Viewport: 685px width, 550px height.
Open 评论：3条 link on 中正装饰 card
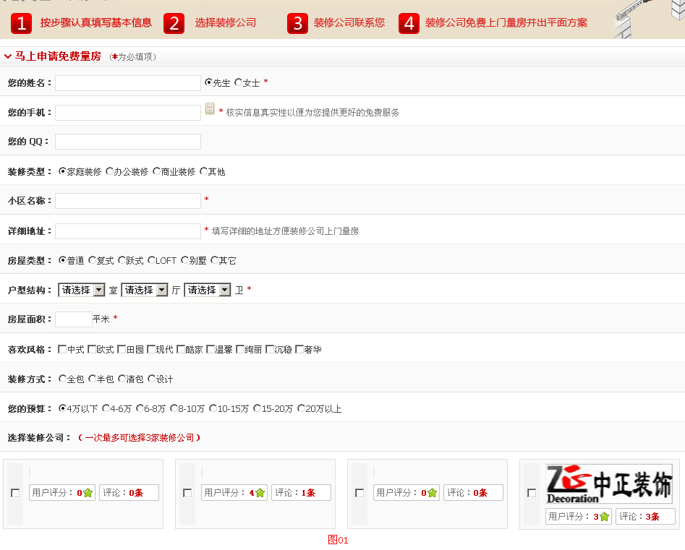(645, 517)
